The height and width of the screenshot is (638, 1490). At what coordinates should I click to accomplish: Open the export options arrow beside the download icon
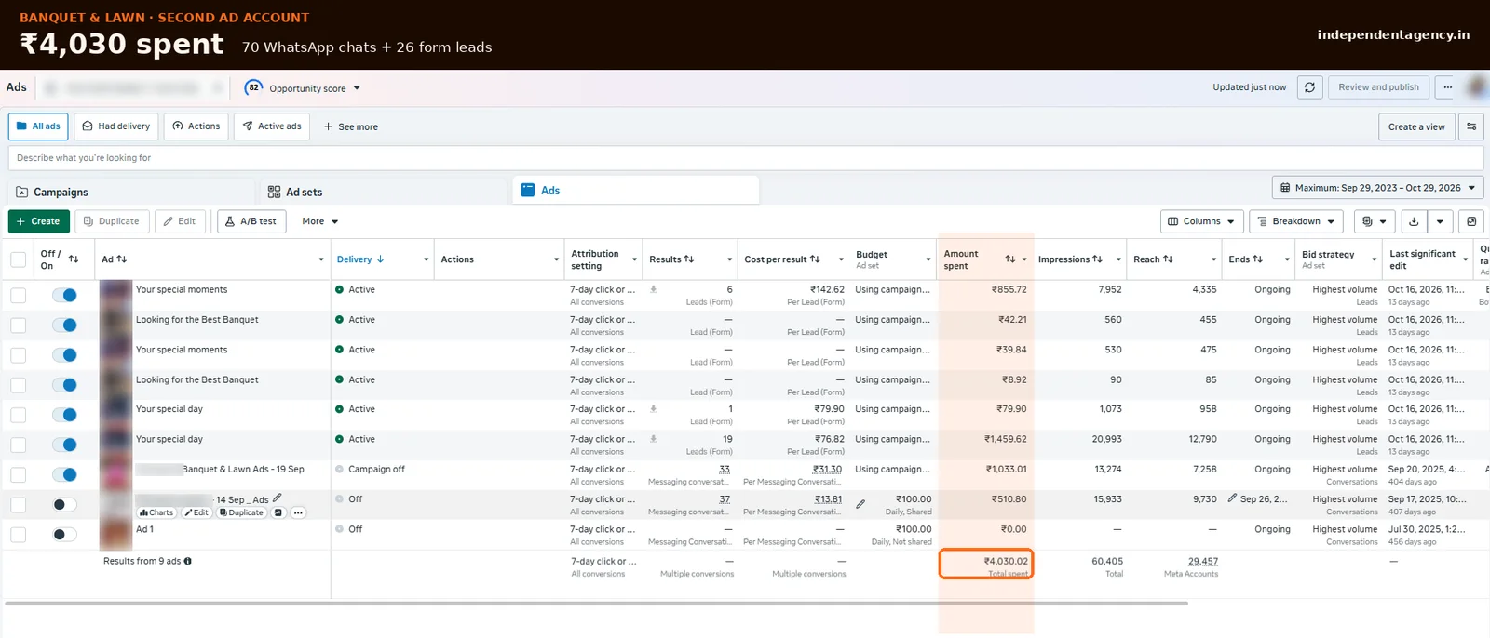tap(1440, 221)
